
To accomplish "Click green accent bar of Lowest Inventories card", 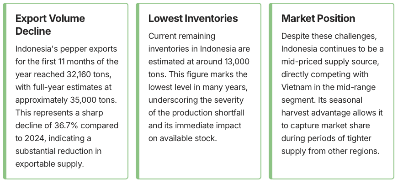I will click(138, 91).
